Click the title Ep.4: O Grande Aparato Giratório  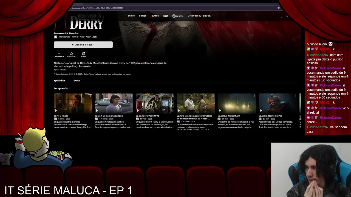pos(194,117)
